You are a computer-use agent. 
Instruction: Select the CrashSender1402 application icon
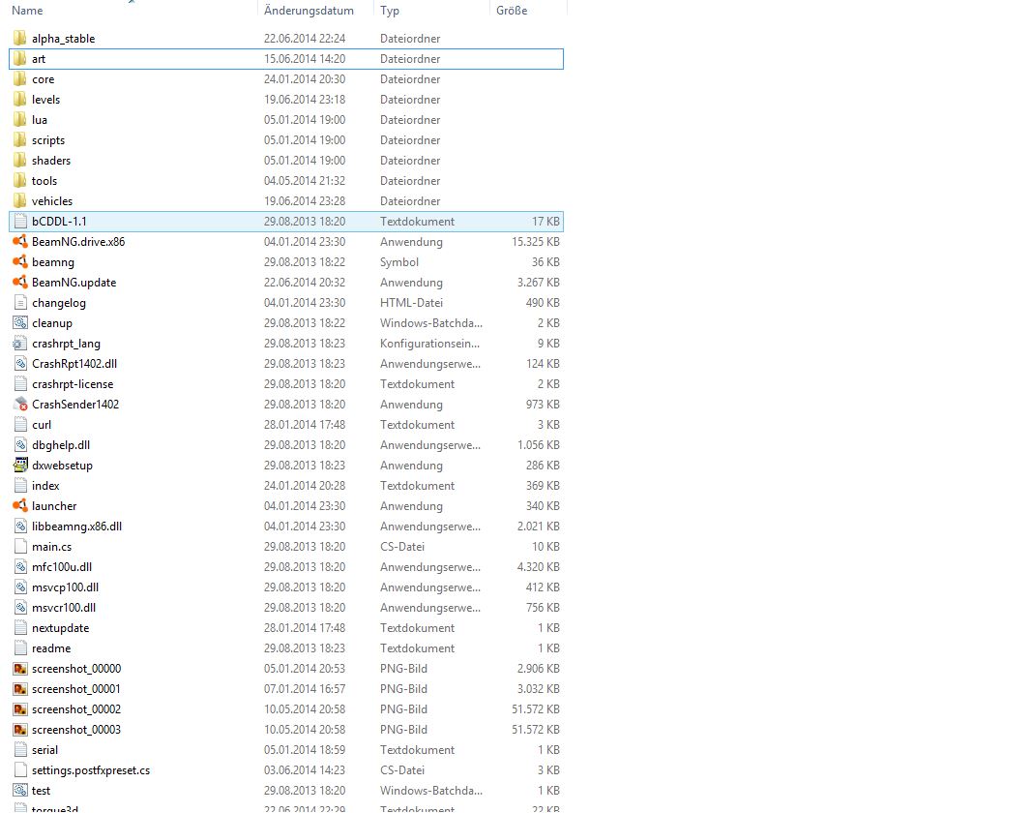[20, 405]
